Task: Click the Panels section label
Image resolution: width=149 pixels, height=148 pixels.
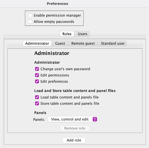Action: pyautogui.click(x=40, y=113)
